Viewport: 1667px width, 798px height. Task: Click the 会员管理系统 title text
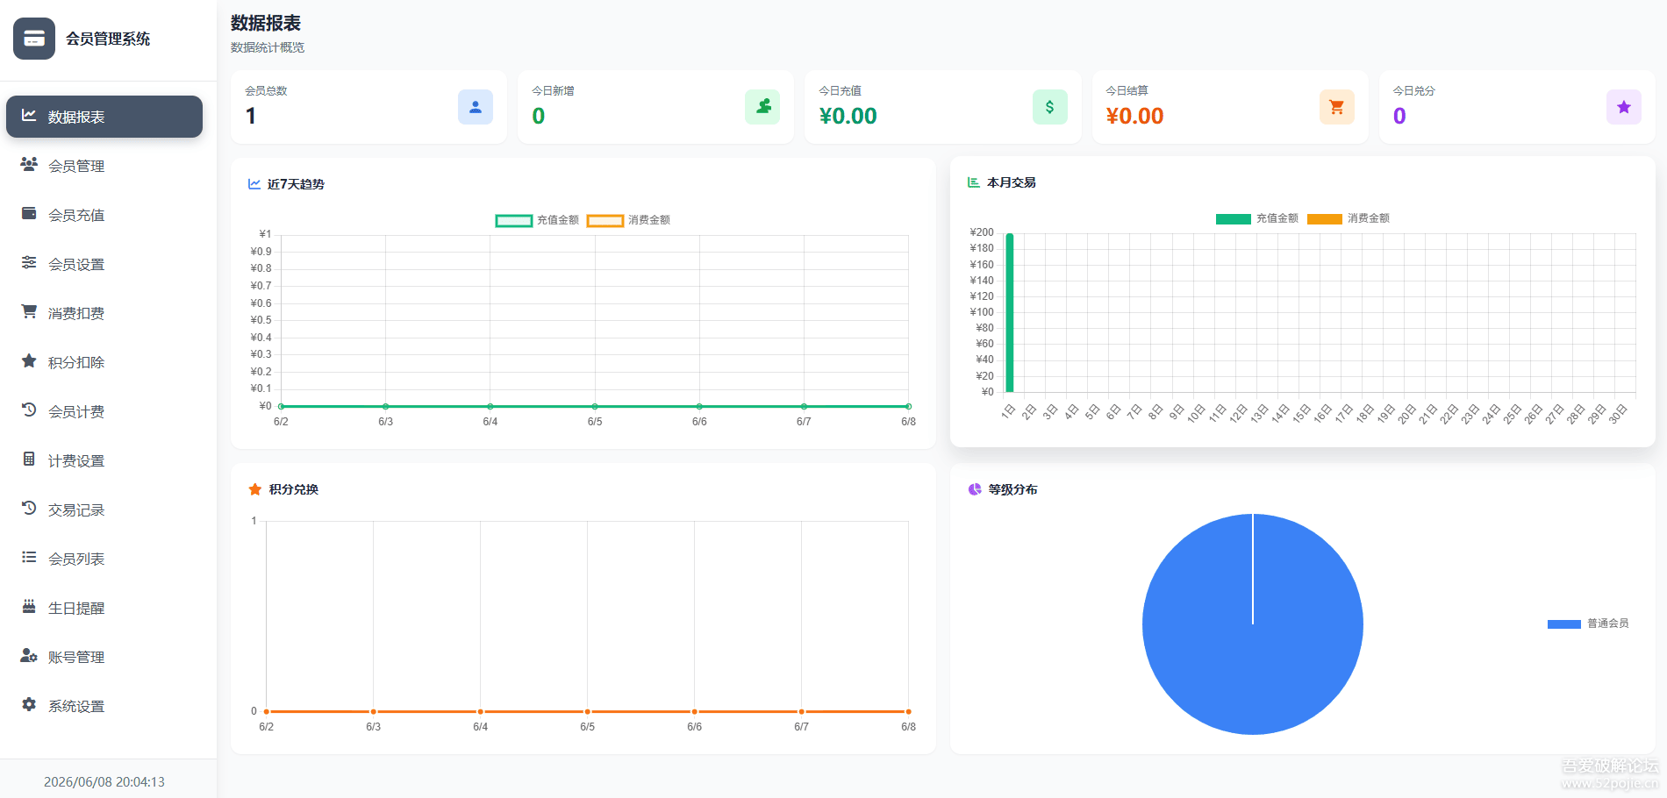click(108, 39)
